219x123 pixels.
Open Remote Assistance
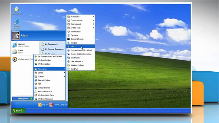tap(49, 91)
